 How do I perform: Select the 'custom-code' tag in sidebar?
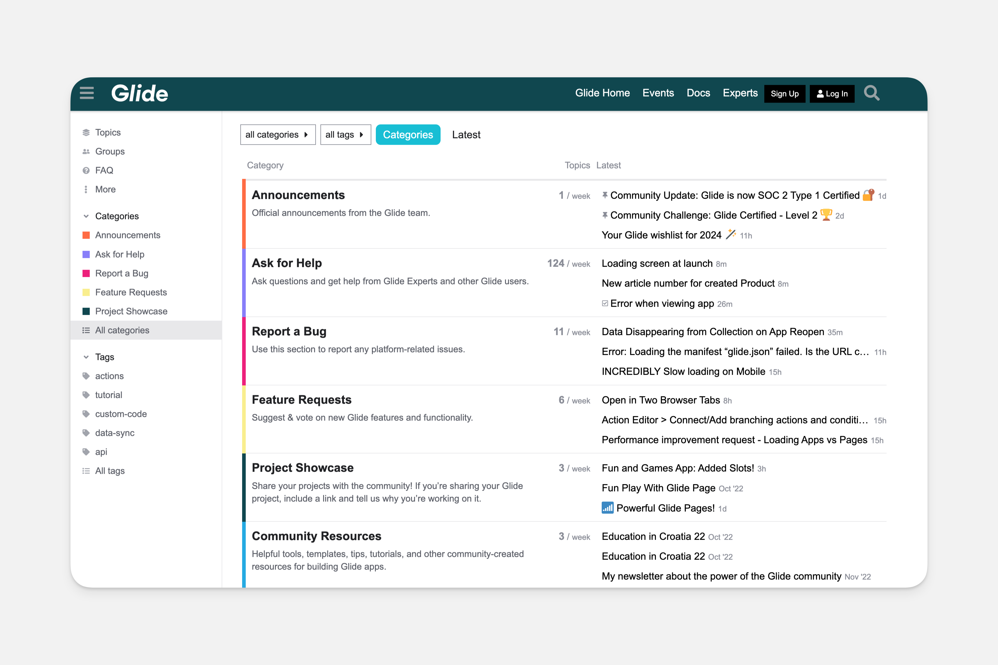pos(121,414)
